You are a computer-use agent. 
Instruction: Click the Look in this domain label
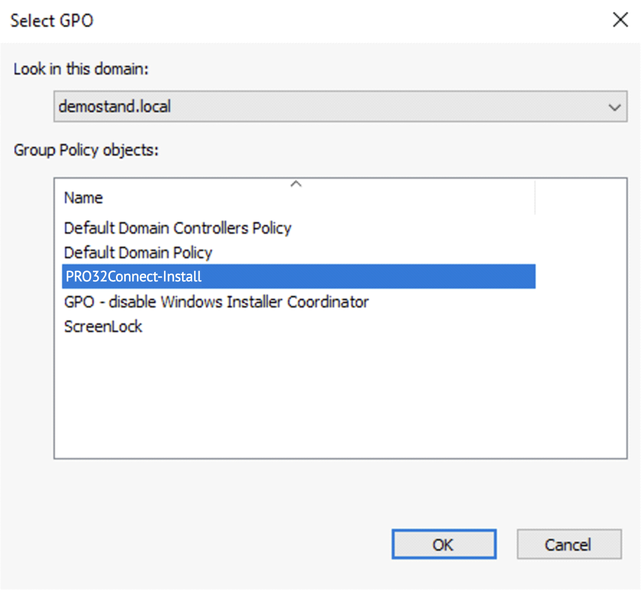[x=81, y=69]
